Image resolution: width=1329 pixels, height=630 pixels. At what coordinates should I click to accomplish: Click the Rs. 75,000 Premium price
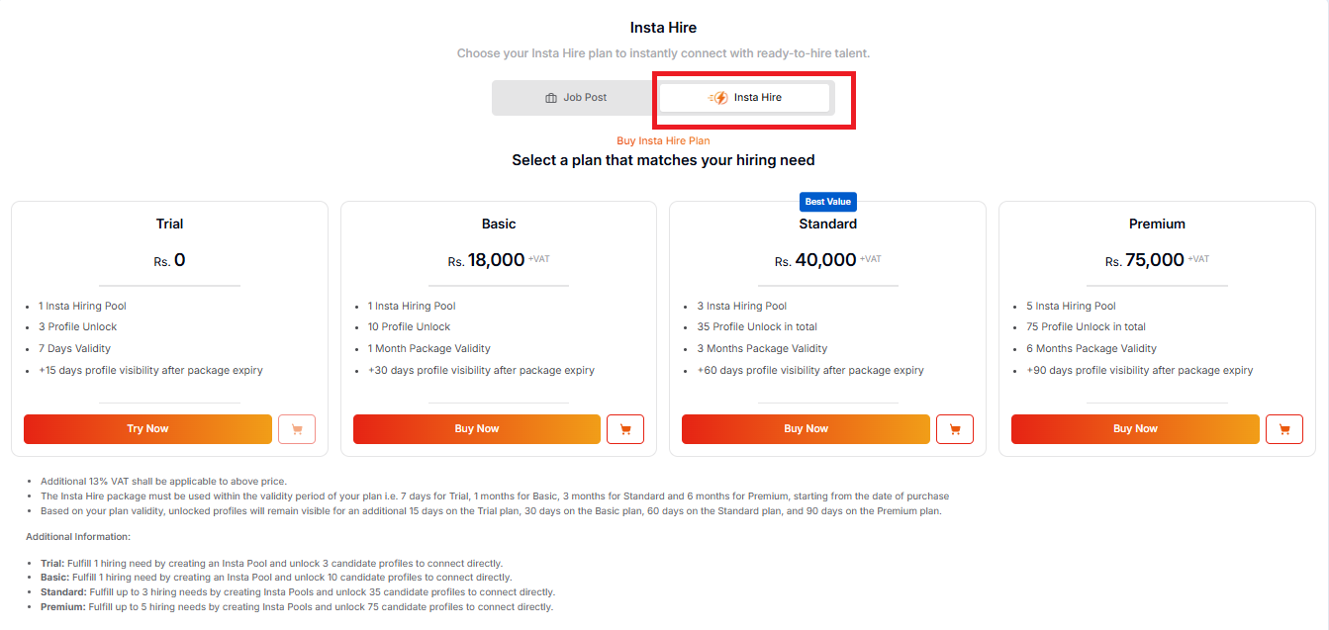pyautogui.click(x=1145, y=260)
